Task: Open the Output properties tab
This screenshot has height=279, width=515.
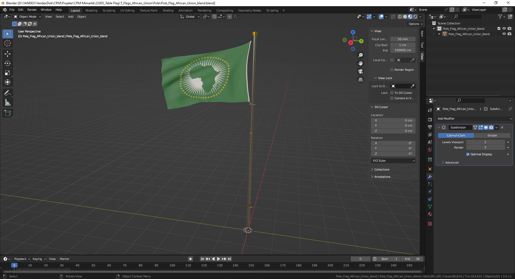Action: point(430,127)
